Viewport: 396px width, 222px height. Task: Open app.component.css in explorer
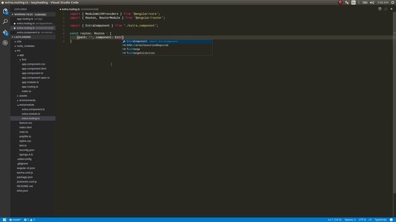(x=33, y=64)
